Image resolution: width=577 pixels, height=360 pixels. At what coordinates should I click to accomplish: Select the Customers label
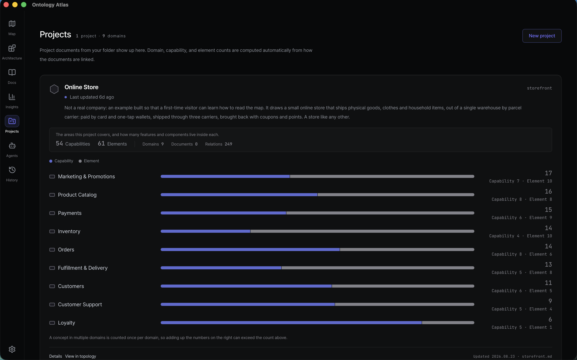(x=71, y=286)
